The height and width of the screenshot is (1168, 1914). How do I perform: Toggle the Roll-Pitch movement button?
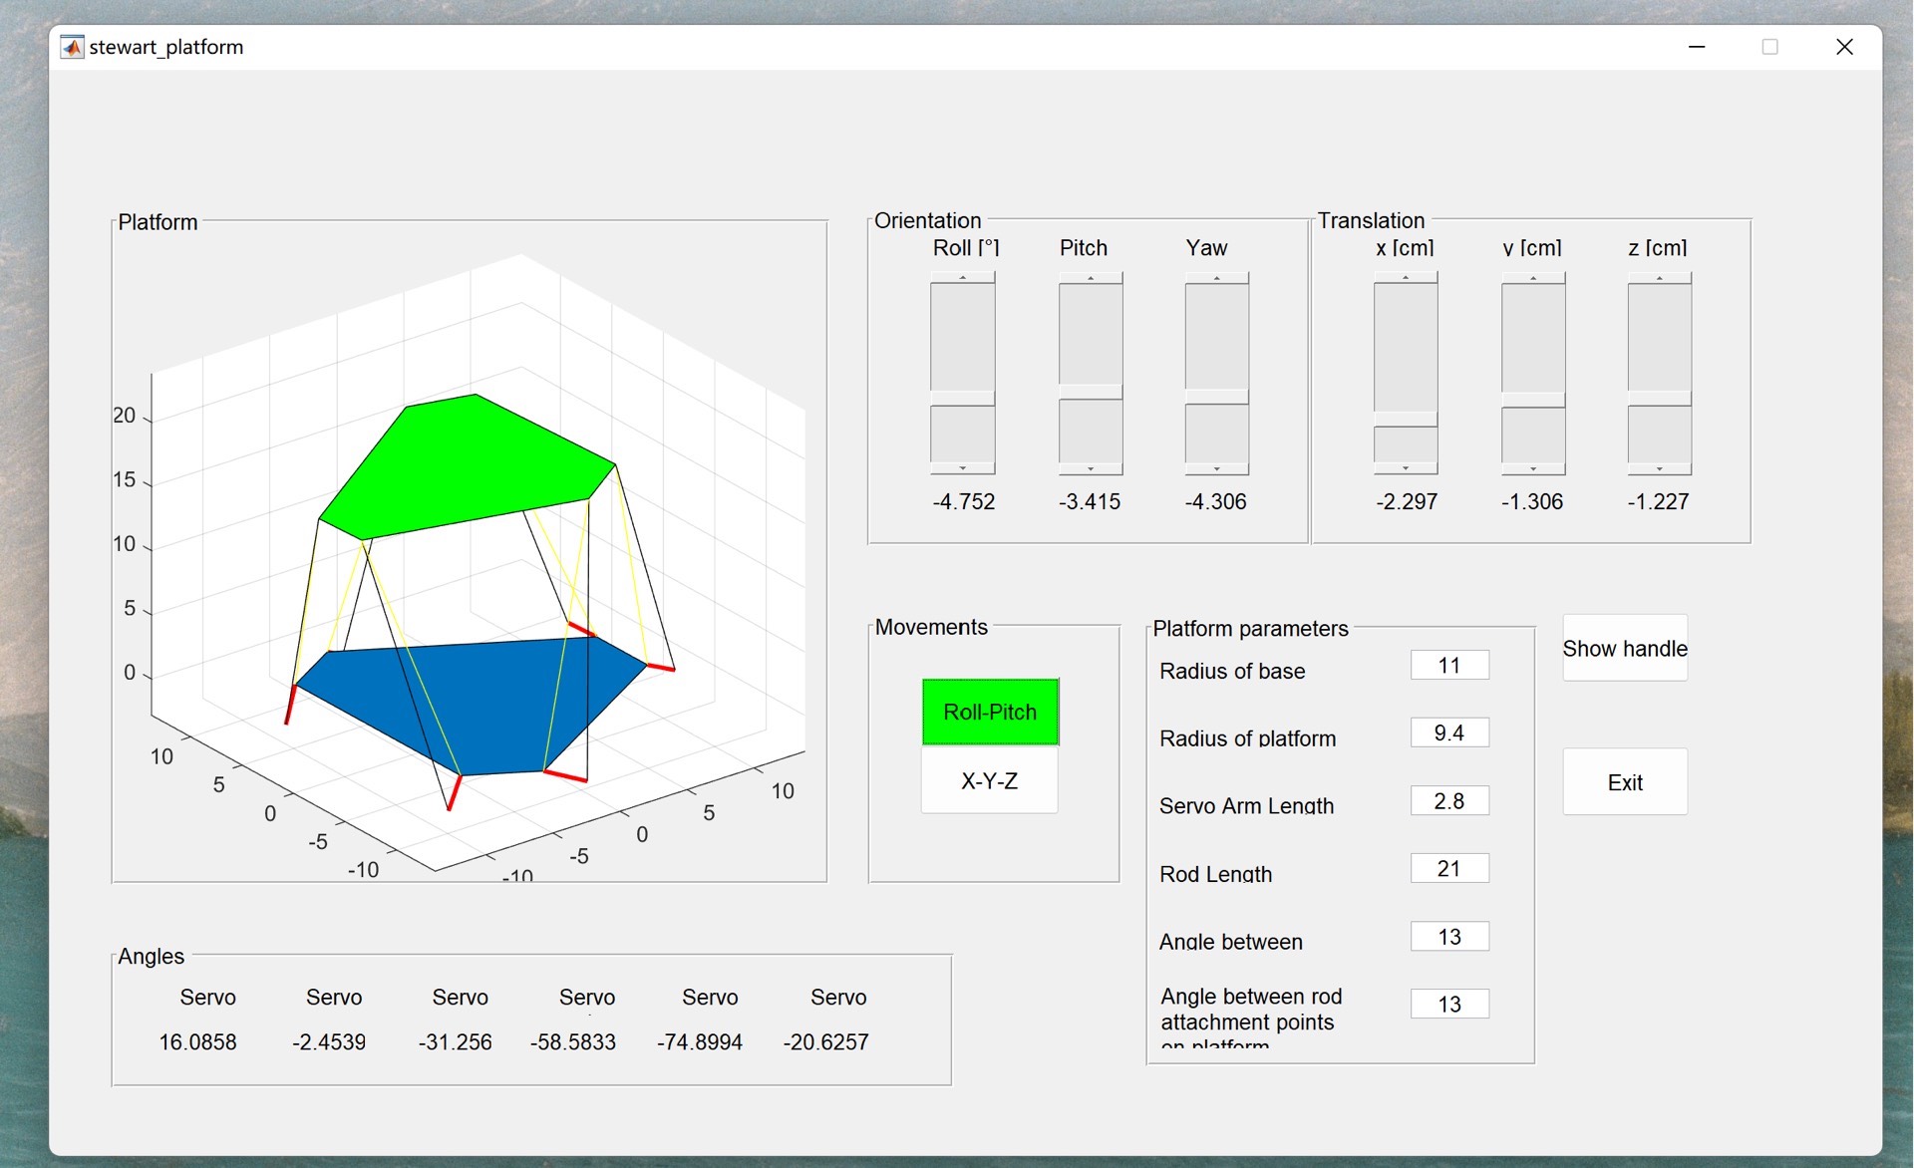[990, 712]
